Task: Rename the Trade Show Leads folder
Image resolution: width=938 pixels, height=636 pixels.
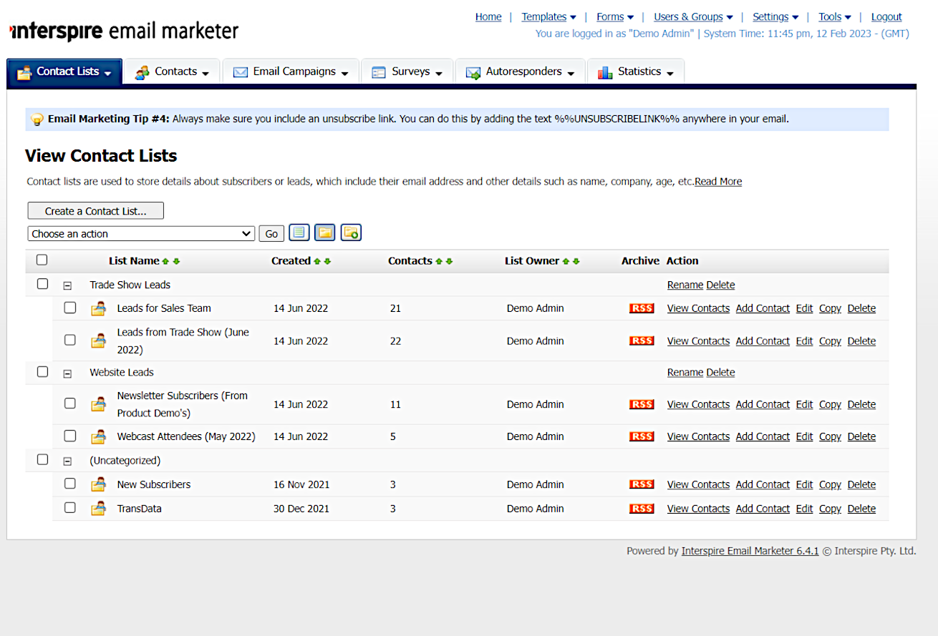Action: (x=685, y=285)
